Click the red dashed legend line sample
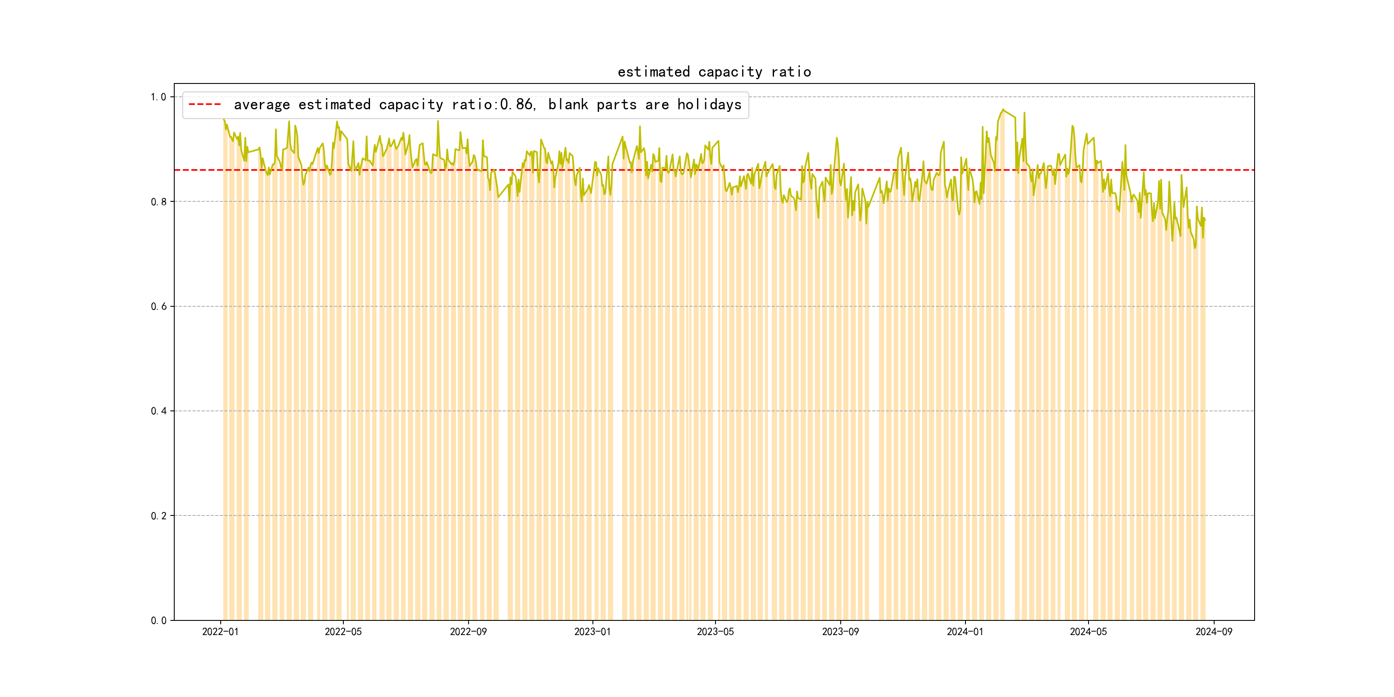This screenshot has height=697, width=1394. [204, 105]
